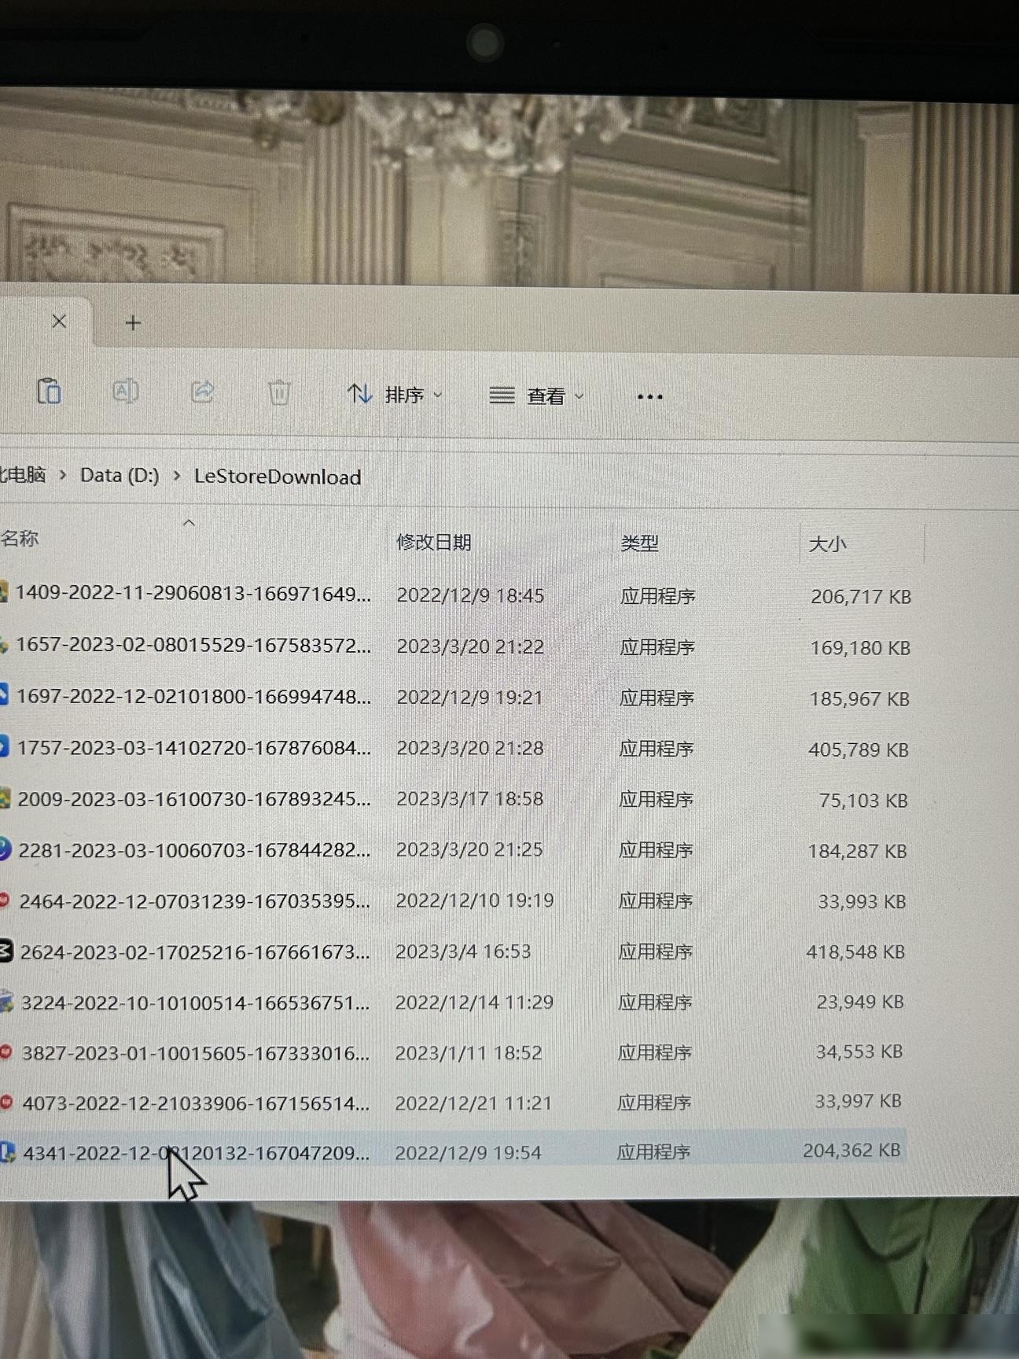This screenshot has height=1359, width=1019.
Task: Click the icon of file 2009-2023-03-16100730
Action: click(5, 798)
